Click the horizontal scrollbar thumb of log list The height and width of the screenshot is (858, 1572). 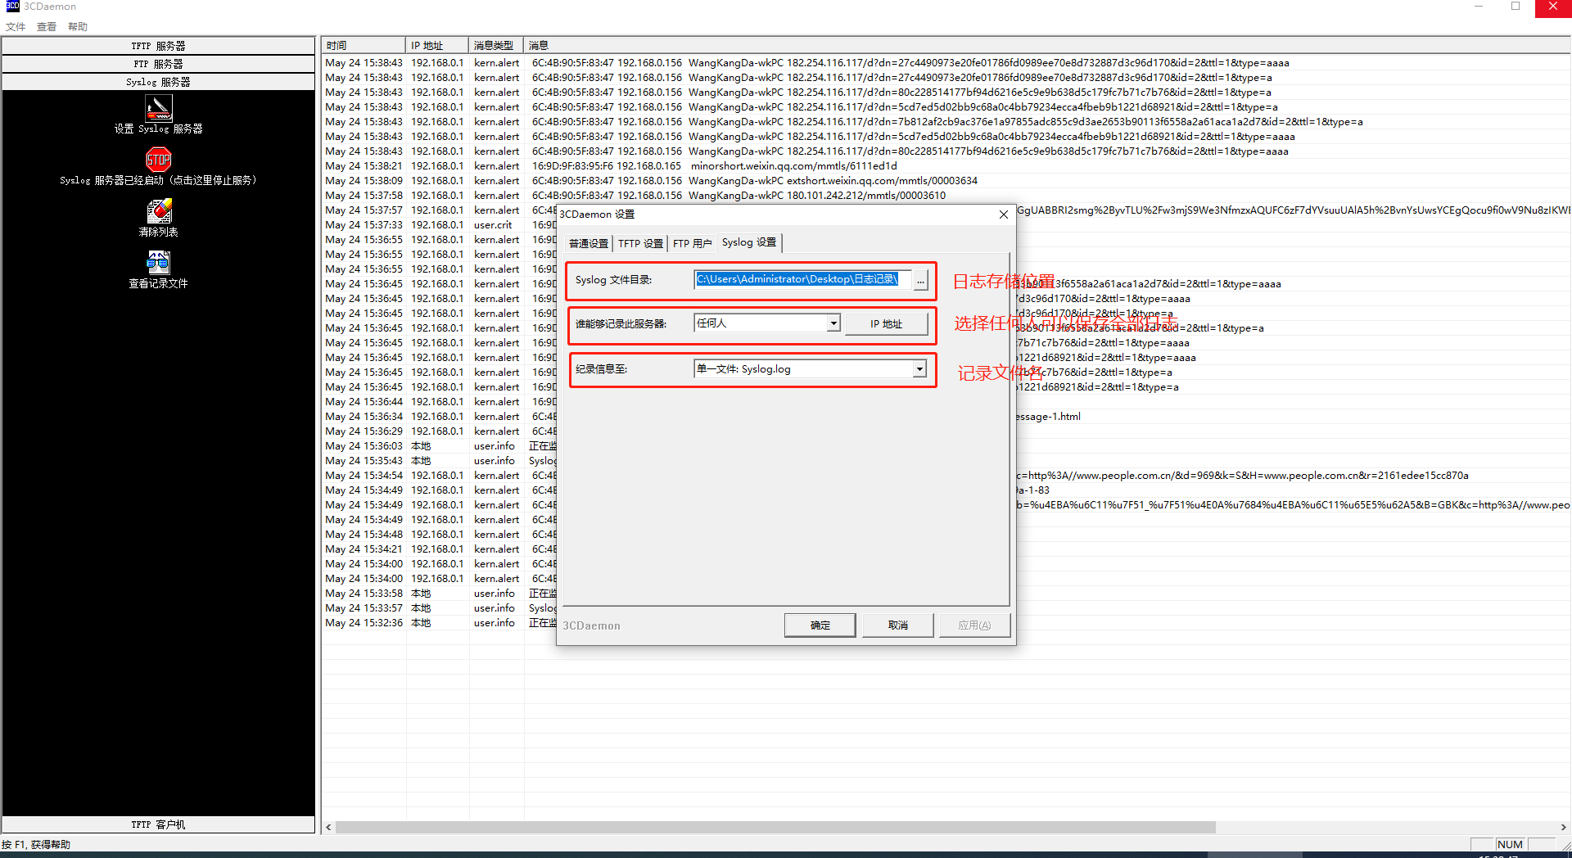[775, 827]
